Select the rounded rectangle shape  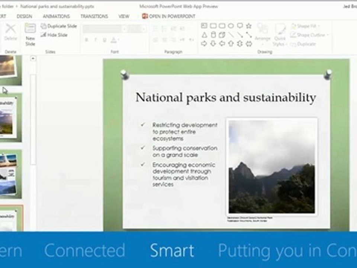[222, 26]
